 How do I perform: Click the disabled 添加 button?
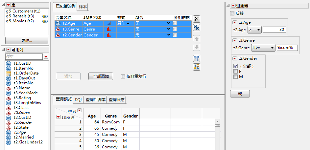click(68, 76)
